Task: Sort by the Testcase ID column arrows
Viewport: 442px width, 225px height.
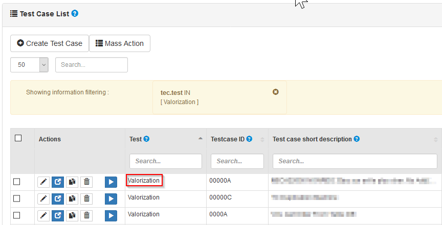Action: coord(262,139)
